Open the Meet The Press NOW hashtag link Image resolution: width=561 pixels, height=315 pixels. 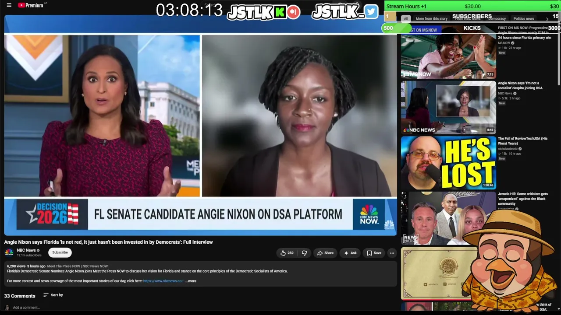coord(77,266)
